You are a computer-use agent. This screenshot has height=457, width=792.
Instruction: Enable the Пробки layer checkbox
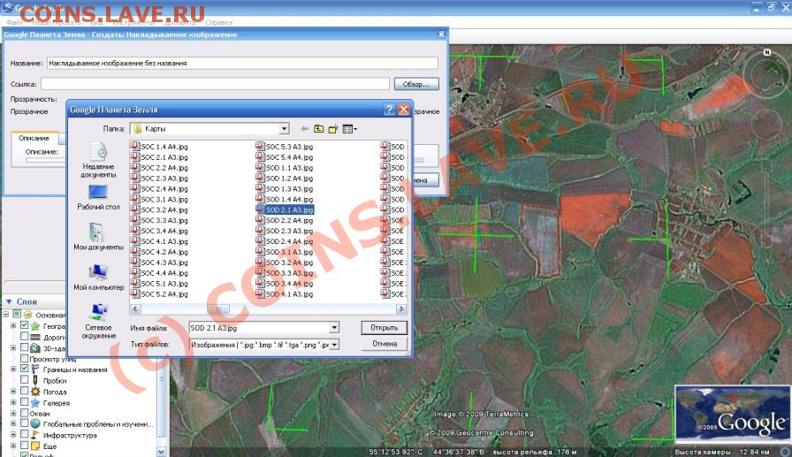coord(24,380)
